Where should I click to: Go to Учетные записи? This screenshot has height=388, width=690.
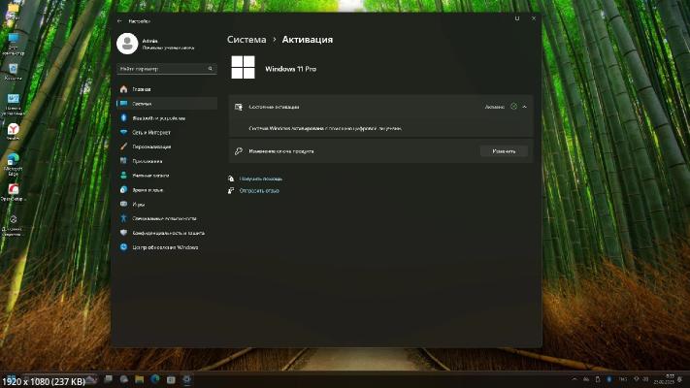click(167, 176)
